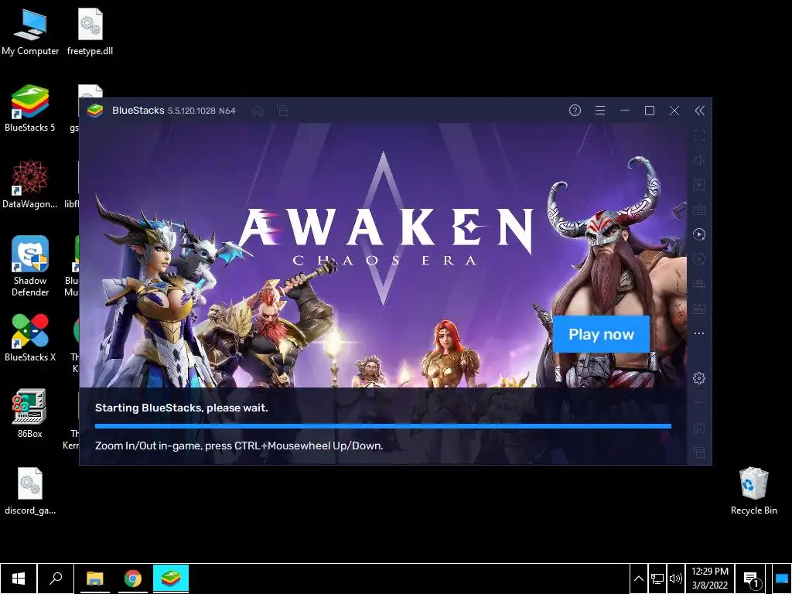Select the Recycle Bin icon

(x=753, y=491)
